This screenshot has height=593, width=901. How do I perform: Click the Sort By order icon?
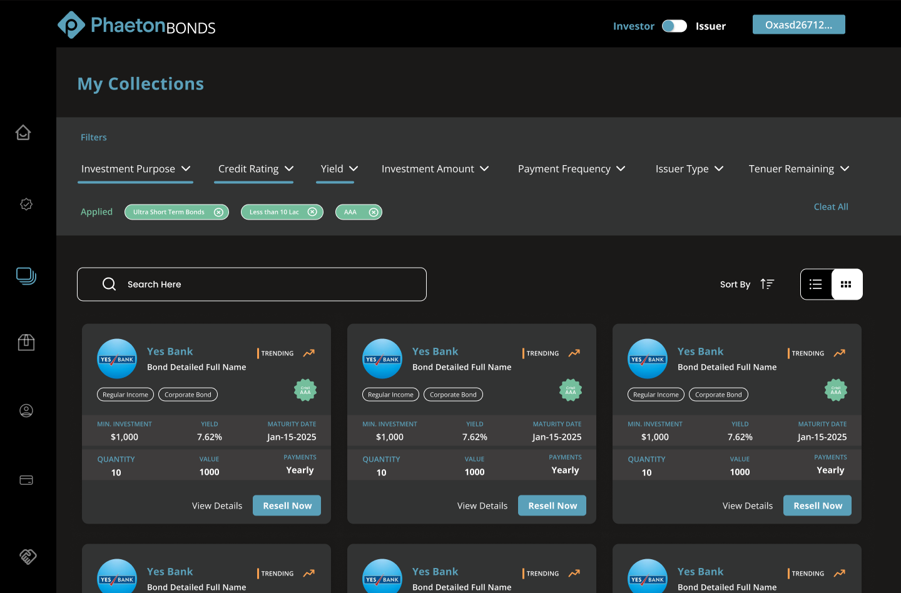(767, 284)
